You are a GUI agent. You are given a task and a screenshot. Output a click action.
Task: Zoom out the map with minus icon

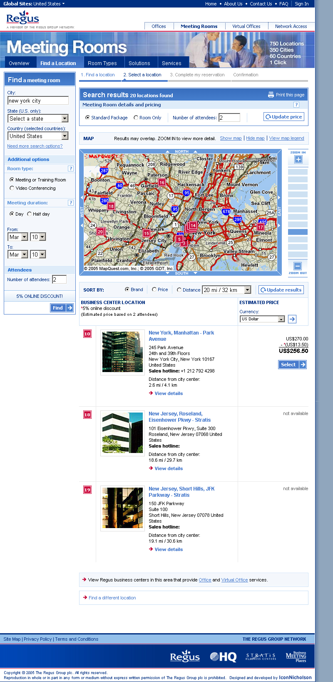(x=298, y=266)
